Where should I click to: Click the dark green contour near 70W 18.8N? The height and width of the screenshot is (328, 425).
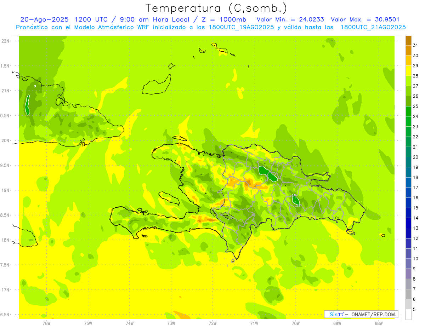tap(296, 200)
